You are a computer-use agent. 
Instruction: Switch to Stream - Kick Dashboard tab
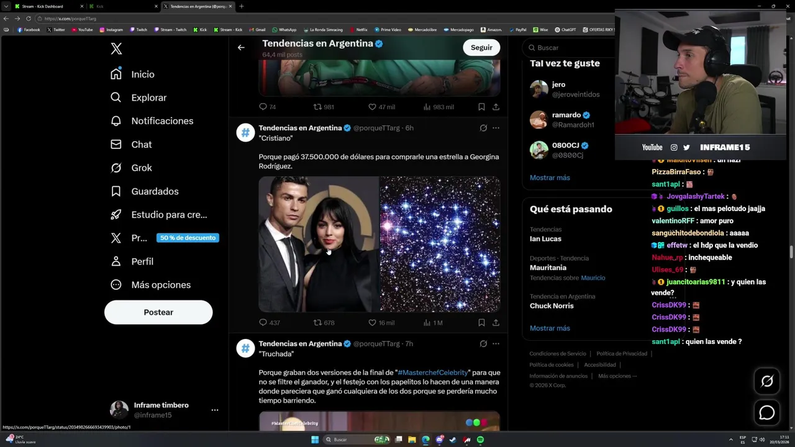pyautogui.click(x=47, y=6)
